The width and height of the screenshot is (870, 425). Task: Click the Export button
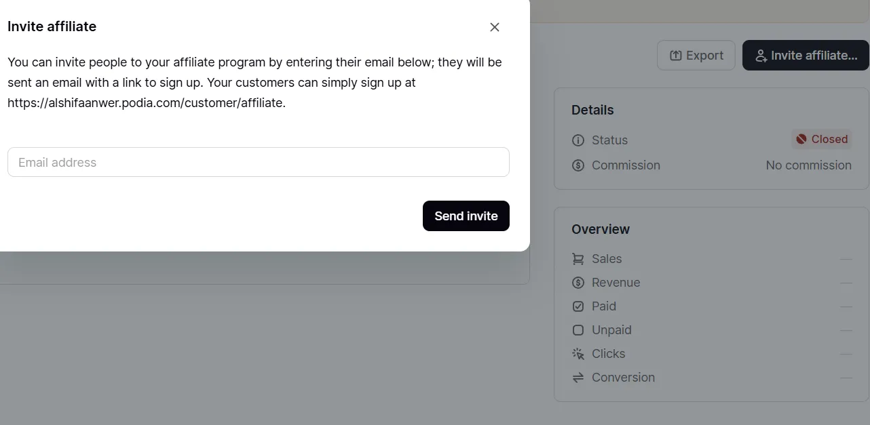coord(696,56)
